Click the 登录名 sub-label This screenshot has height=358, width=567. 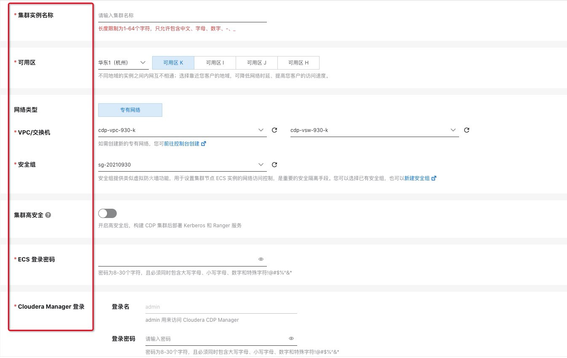[x=121, y=307]
